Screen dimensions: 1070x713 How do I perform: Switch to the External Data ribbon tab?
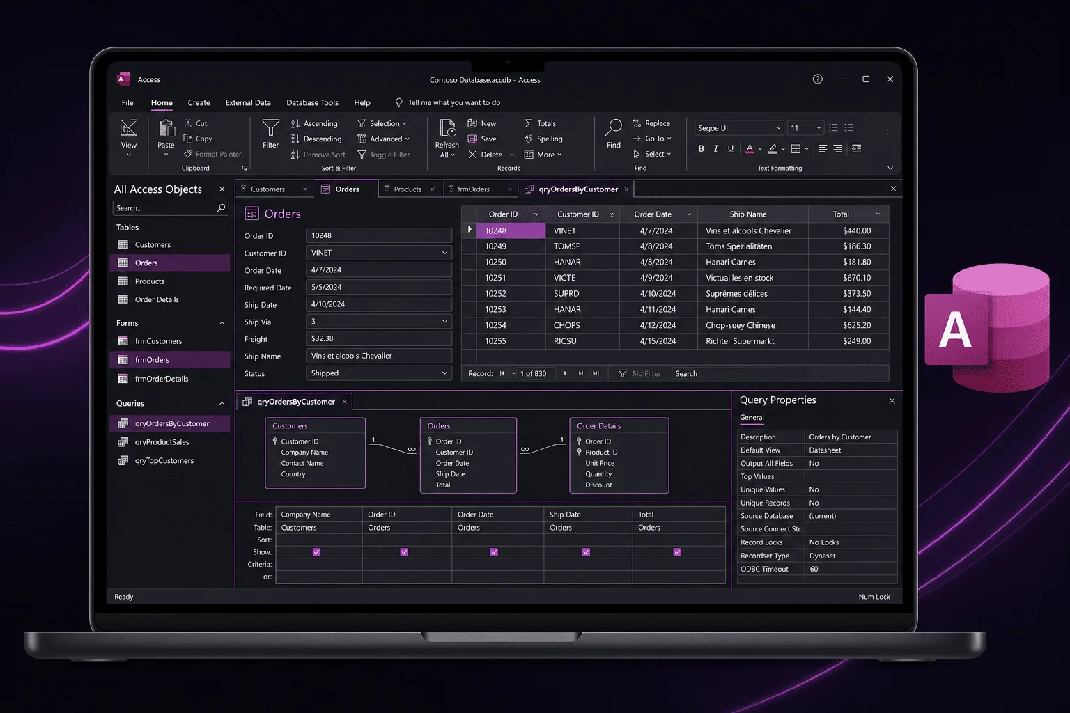point(248,102)
